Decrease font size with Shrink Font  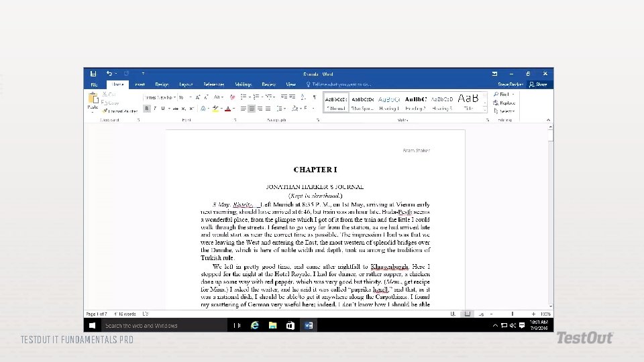click(206, 98)
